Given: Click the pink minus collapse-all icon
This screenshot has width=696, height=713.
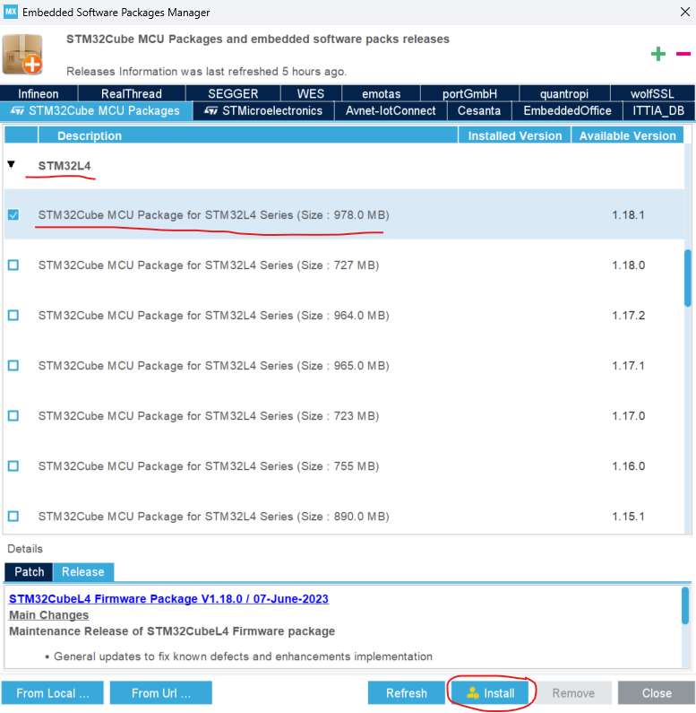Looking at the screenshot, I should [x=683, y=54].
